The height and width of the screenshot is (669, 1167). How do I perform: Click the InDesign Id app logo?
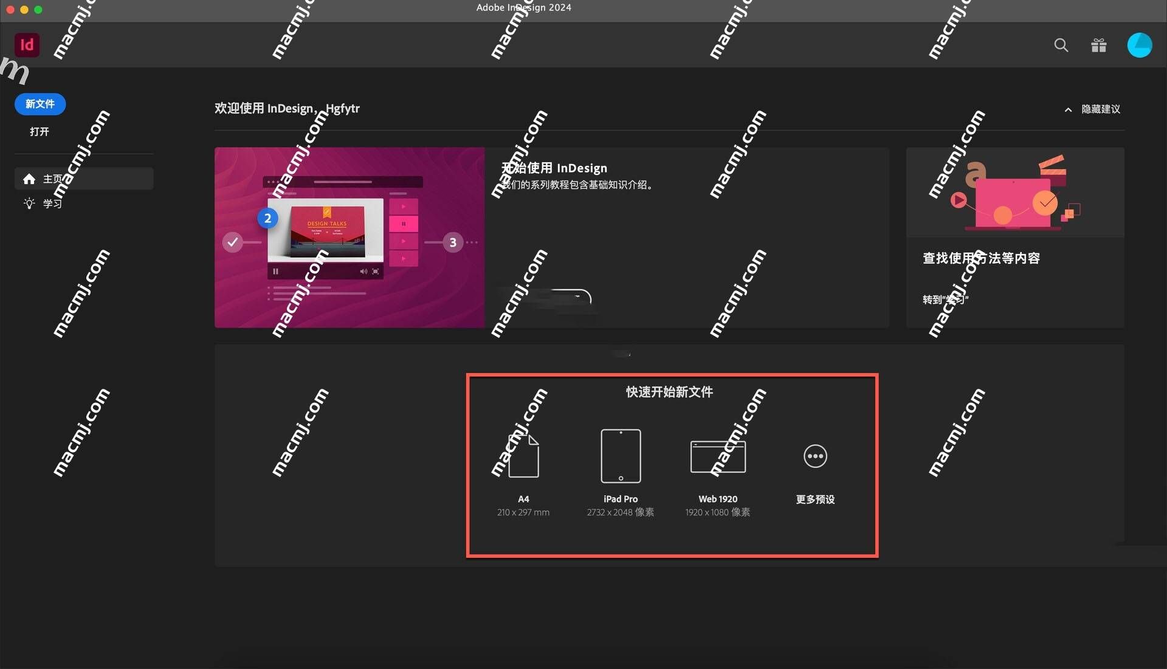[x=27, y=45]
